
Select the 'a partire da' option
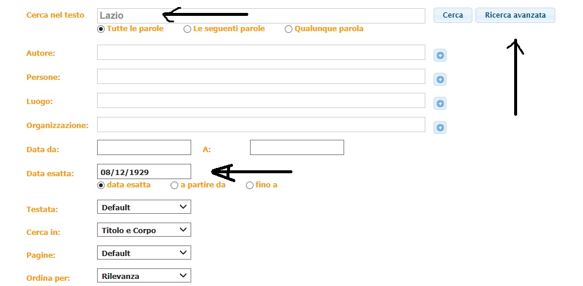click(x=174, y=185)
